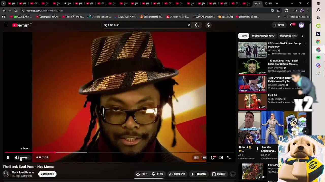Viewport: 325px width, 182px height.
Task: Click the search field containing big time rush
Action: point(144,25)
